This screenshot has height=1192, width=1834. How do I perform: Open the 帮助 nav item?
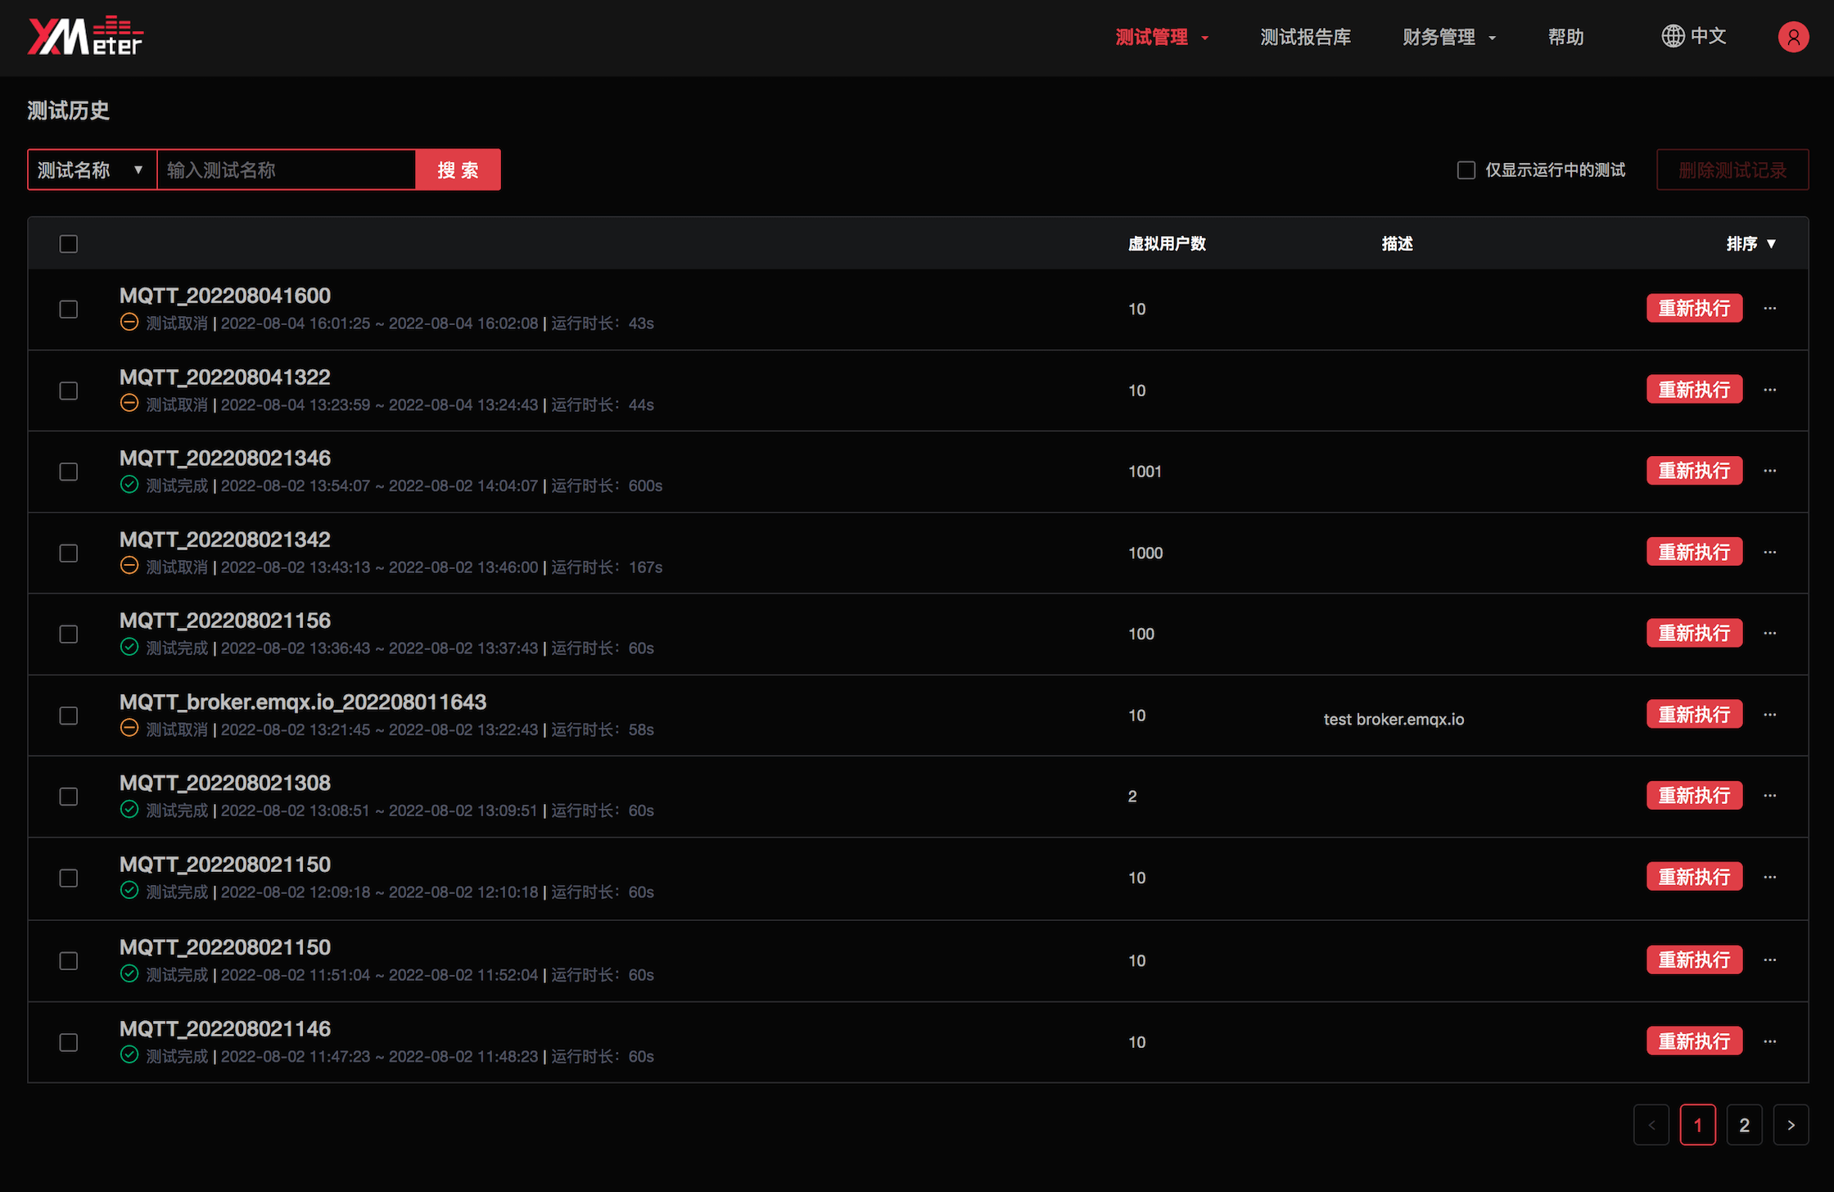coord(1565,37)
